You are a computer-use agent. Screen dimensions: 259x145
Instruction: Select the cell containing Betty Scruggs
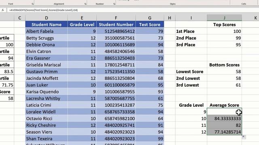pyautogui.click(x=47, y=38)
